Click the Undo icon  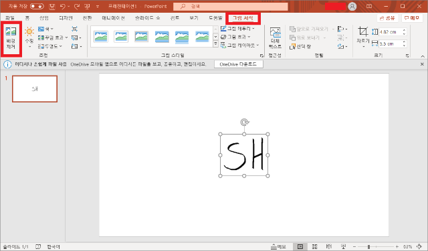pos(62,6)
